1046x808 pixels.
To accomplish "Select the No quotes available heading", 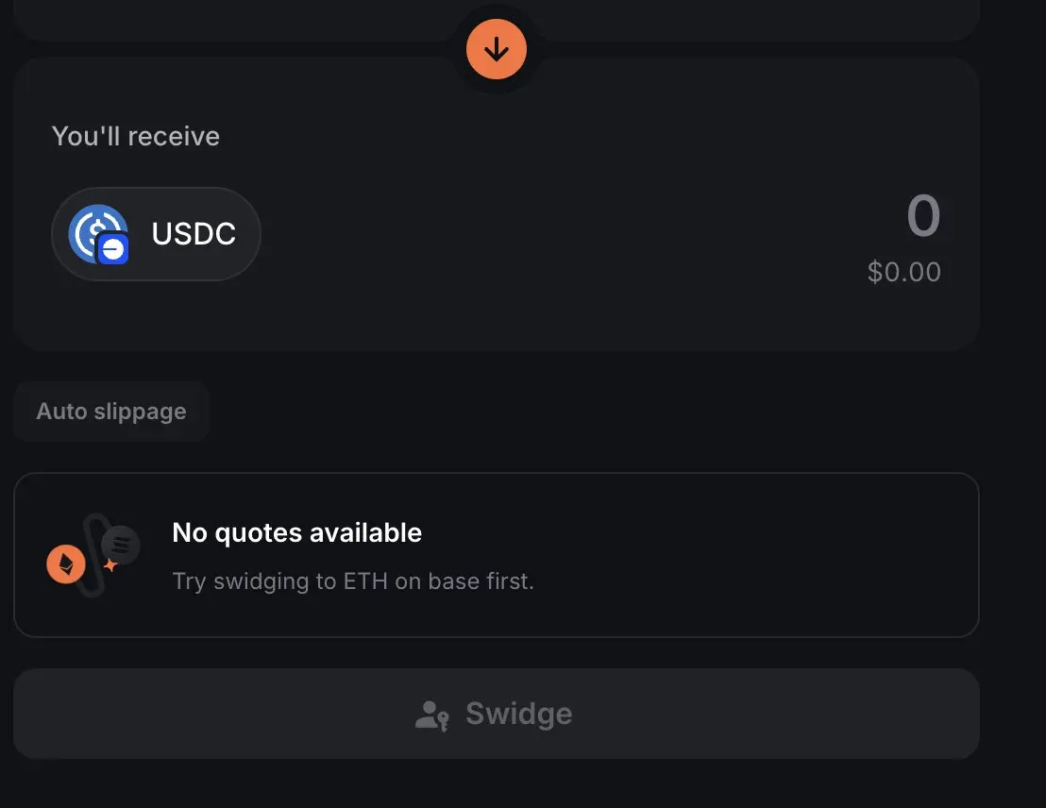I will [x=296, y=532].
